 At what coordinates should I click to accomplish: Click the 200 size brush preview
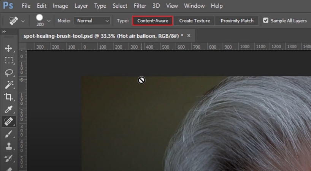[40, 20]
